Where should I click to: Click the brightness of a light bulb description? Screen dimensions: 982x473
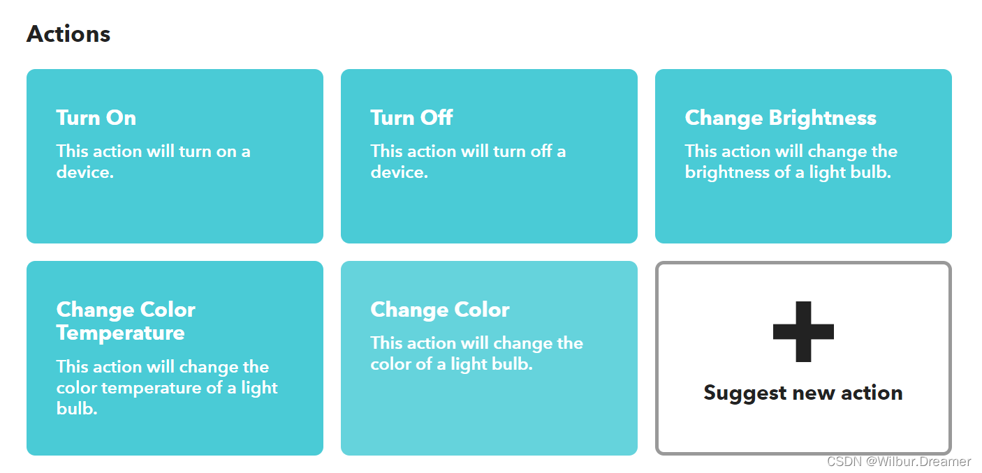click(791, 162)
